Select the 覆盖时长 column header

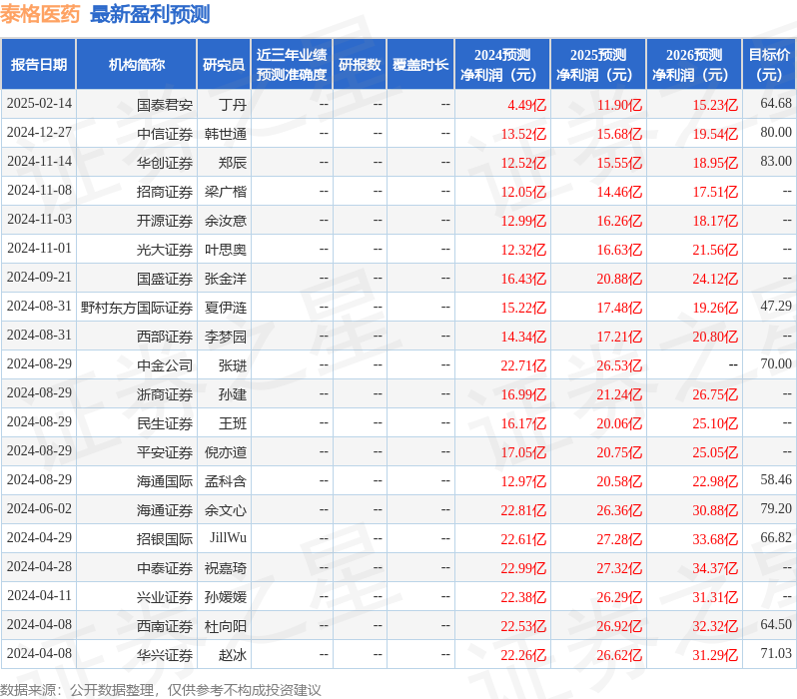point(420,65)
